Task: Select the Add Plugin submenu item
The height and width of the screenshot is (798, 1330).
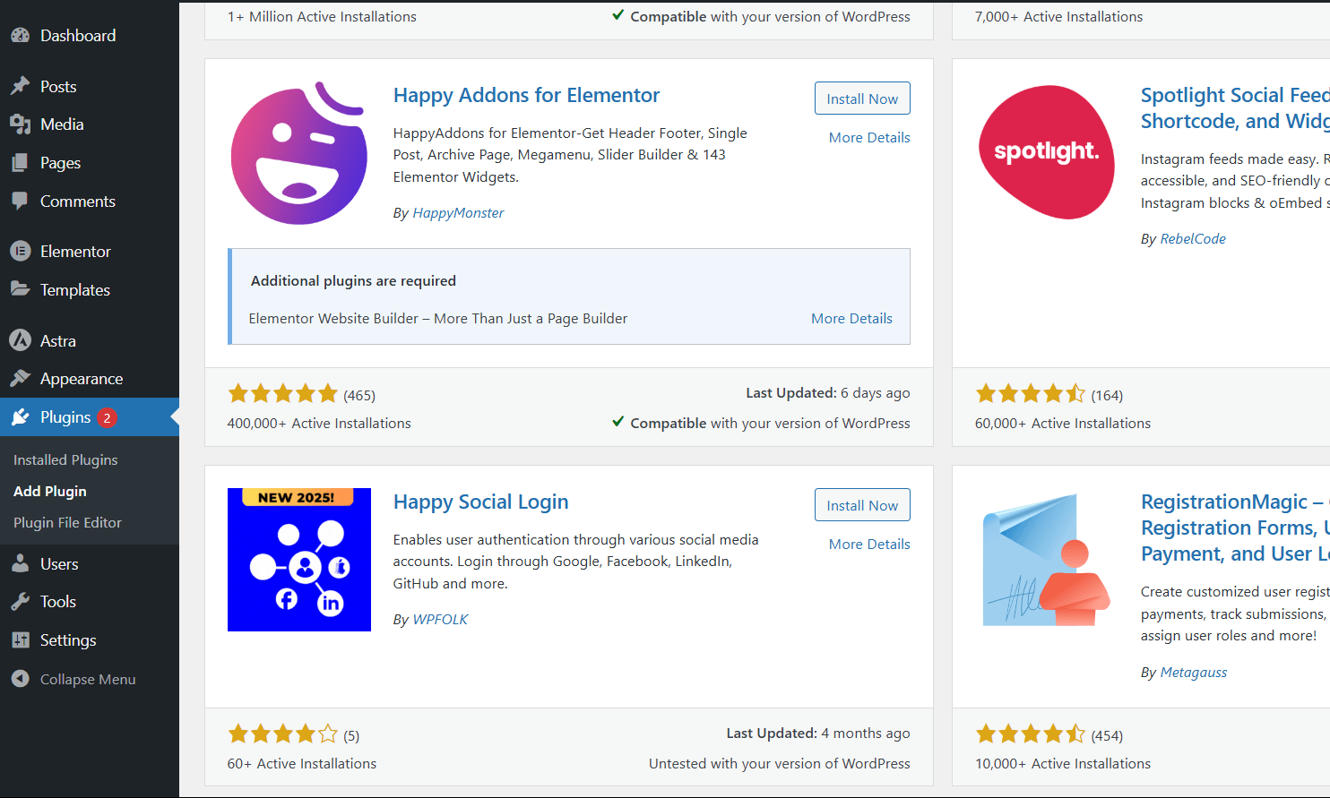Action: click(x=50, y=491)
